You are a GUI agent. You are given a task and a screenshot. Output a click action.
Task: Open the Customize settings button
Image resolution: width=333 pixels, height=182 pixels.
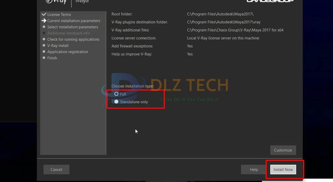283,150
